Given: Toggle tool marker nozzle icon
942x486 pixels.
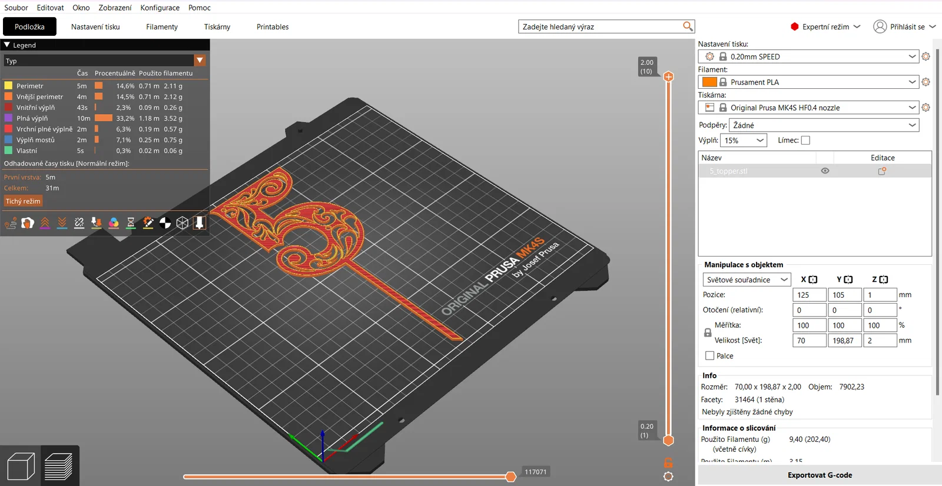Looking at the screenshot, I should coord(200,223).
